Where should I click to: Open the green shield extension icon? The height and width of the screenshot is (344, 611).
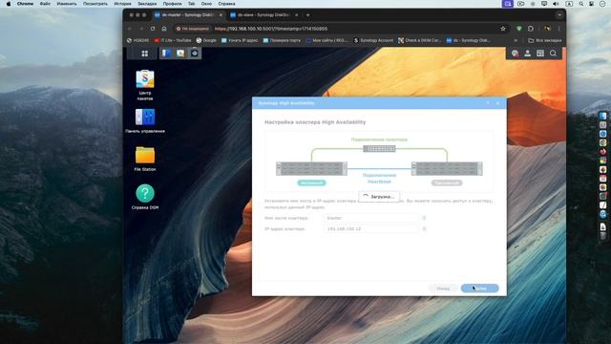pyautogui.click(x=518, y=29)
